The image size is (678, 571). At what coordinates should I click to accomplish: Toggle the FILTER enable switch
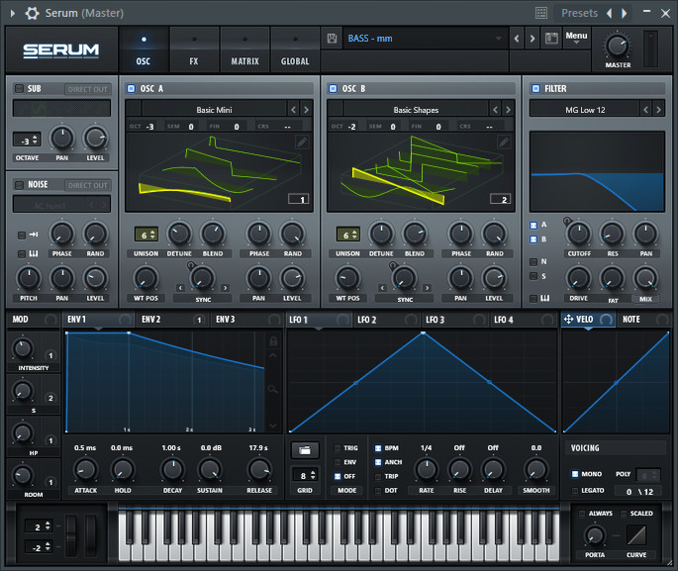(x=535, y=89)
